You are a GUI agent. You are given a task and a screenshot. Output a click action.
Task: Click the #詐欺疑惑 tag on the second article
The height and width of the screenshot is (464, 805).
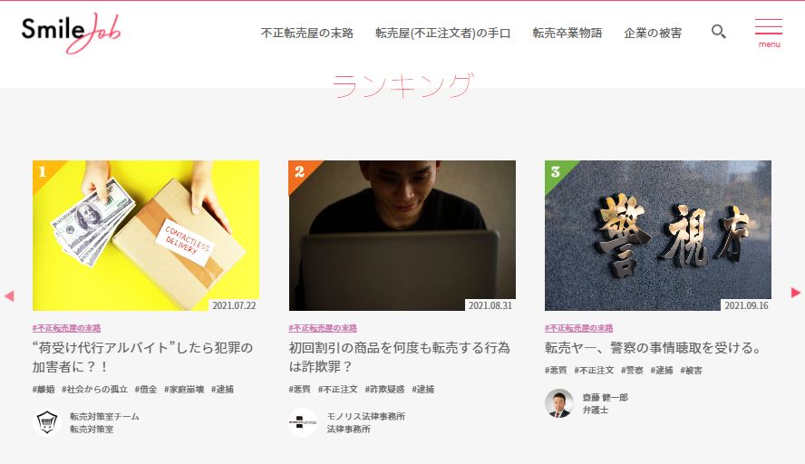pos(384,390)
